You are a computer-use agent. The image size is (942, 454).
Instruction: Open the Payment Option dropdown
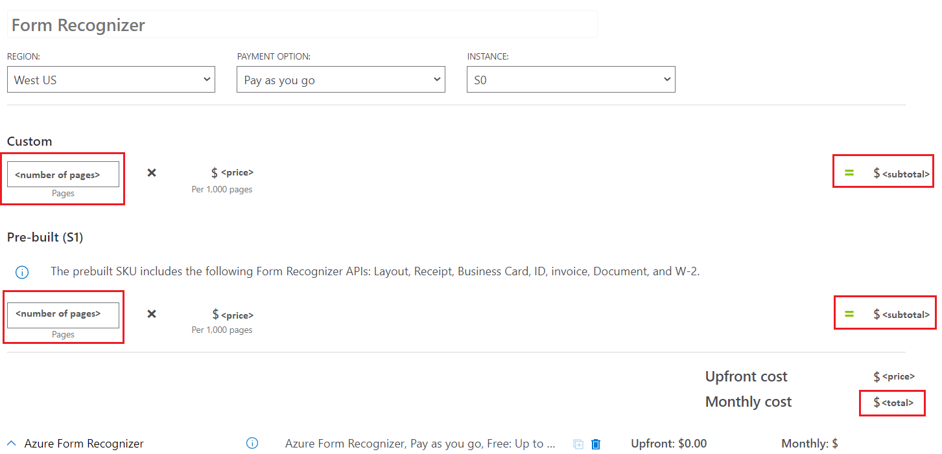(x=341, y=80)
